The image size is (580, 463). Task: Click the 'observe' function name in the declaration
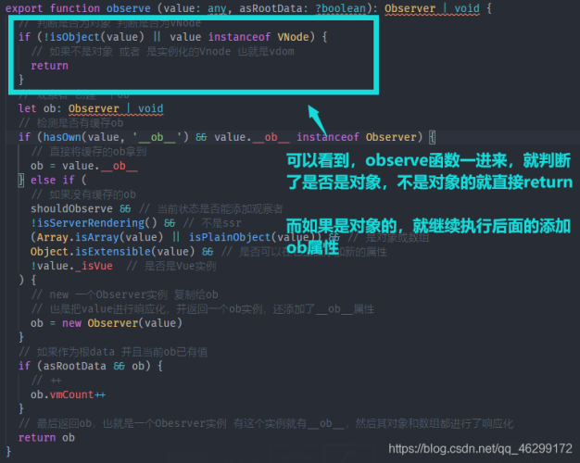pyautogui.click(x=129, y=8)
